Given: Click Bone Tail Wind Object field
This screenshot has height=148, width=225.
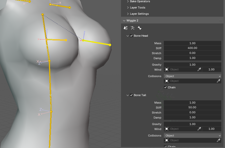Looking at the screenshot, I should pos(183,129).
